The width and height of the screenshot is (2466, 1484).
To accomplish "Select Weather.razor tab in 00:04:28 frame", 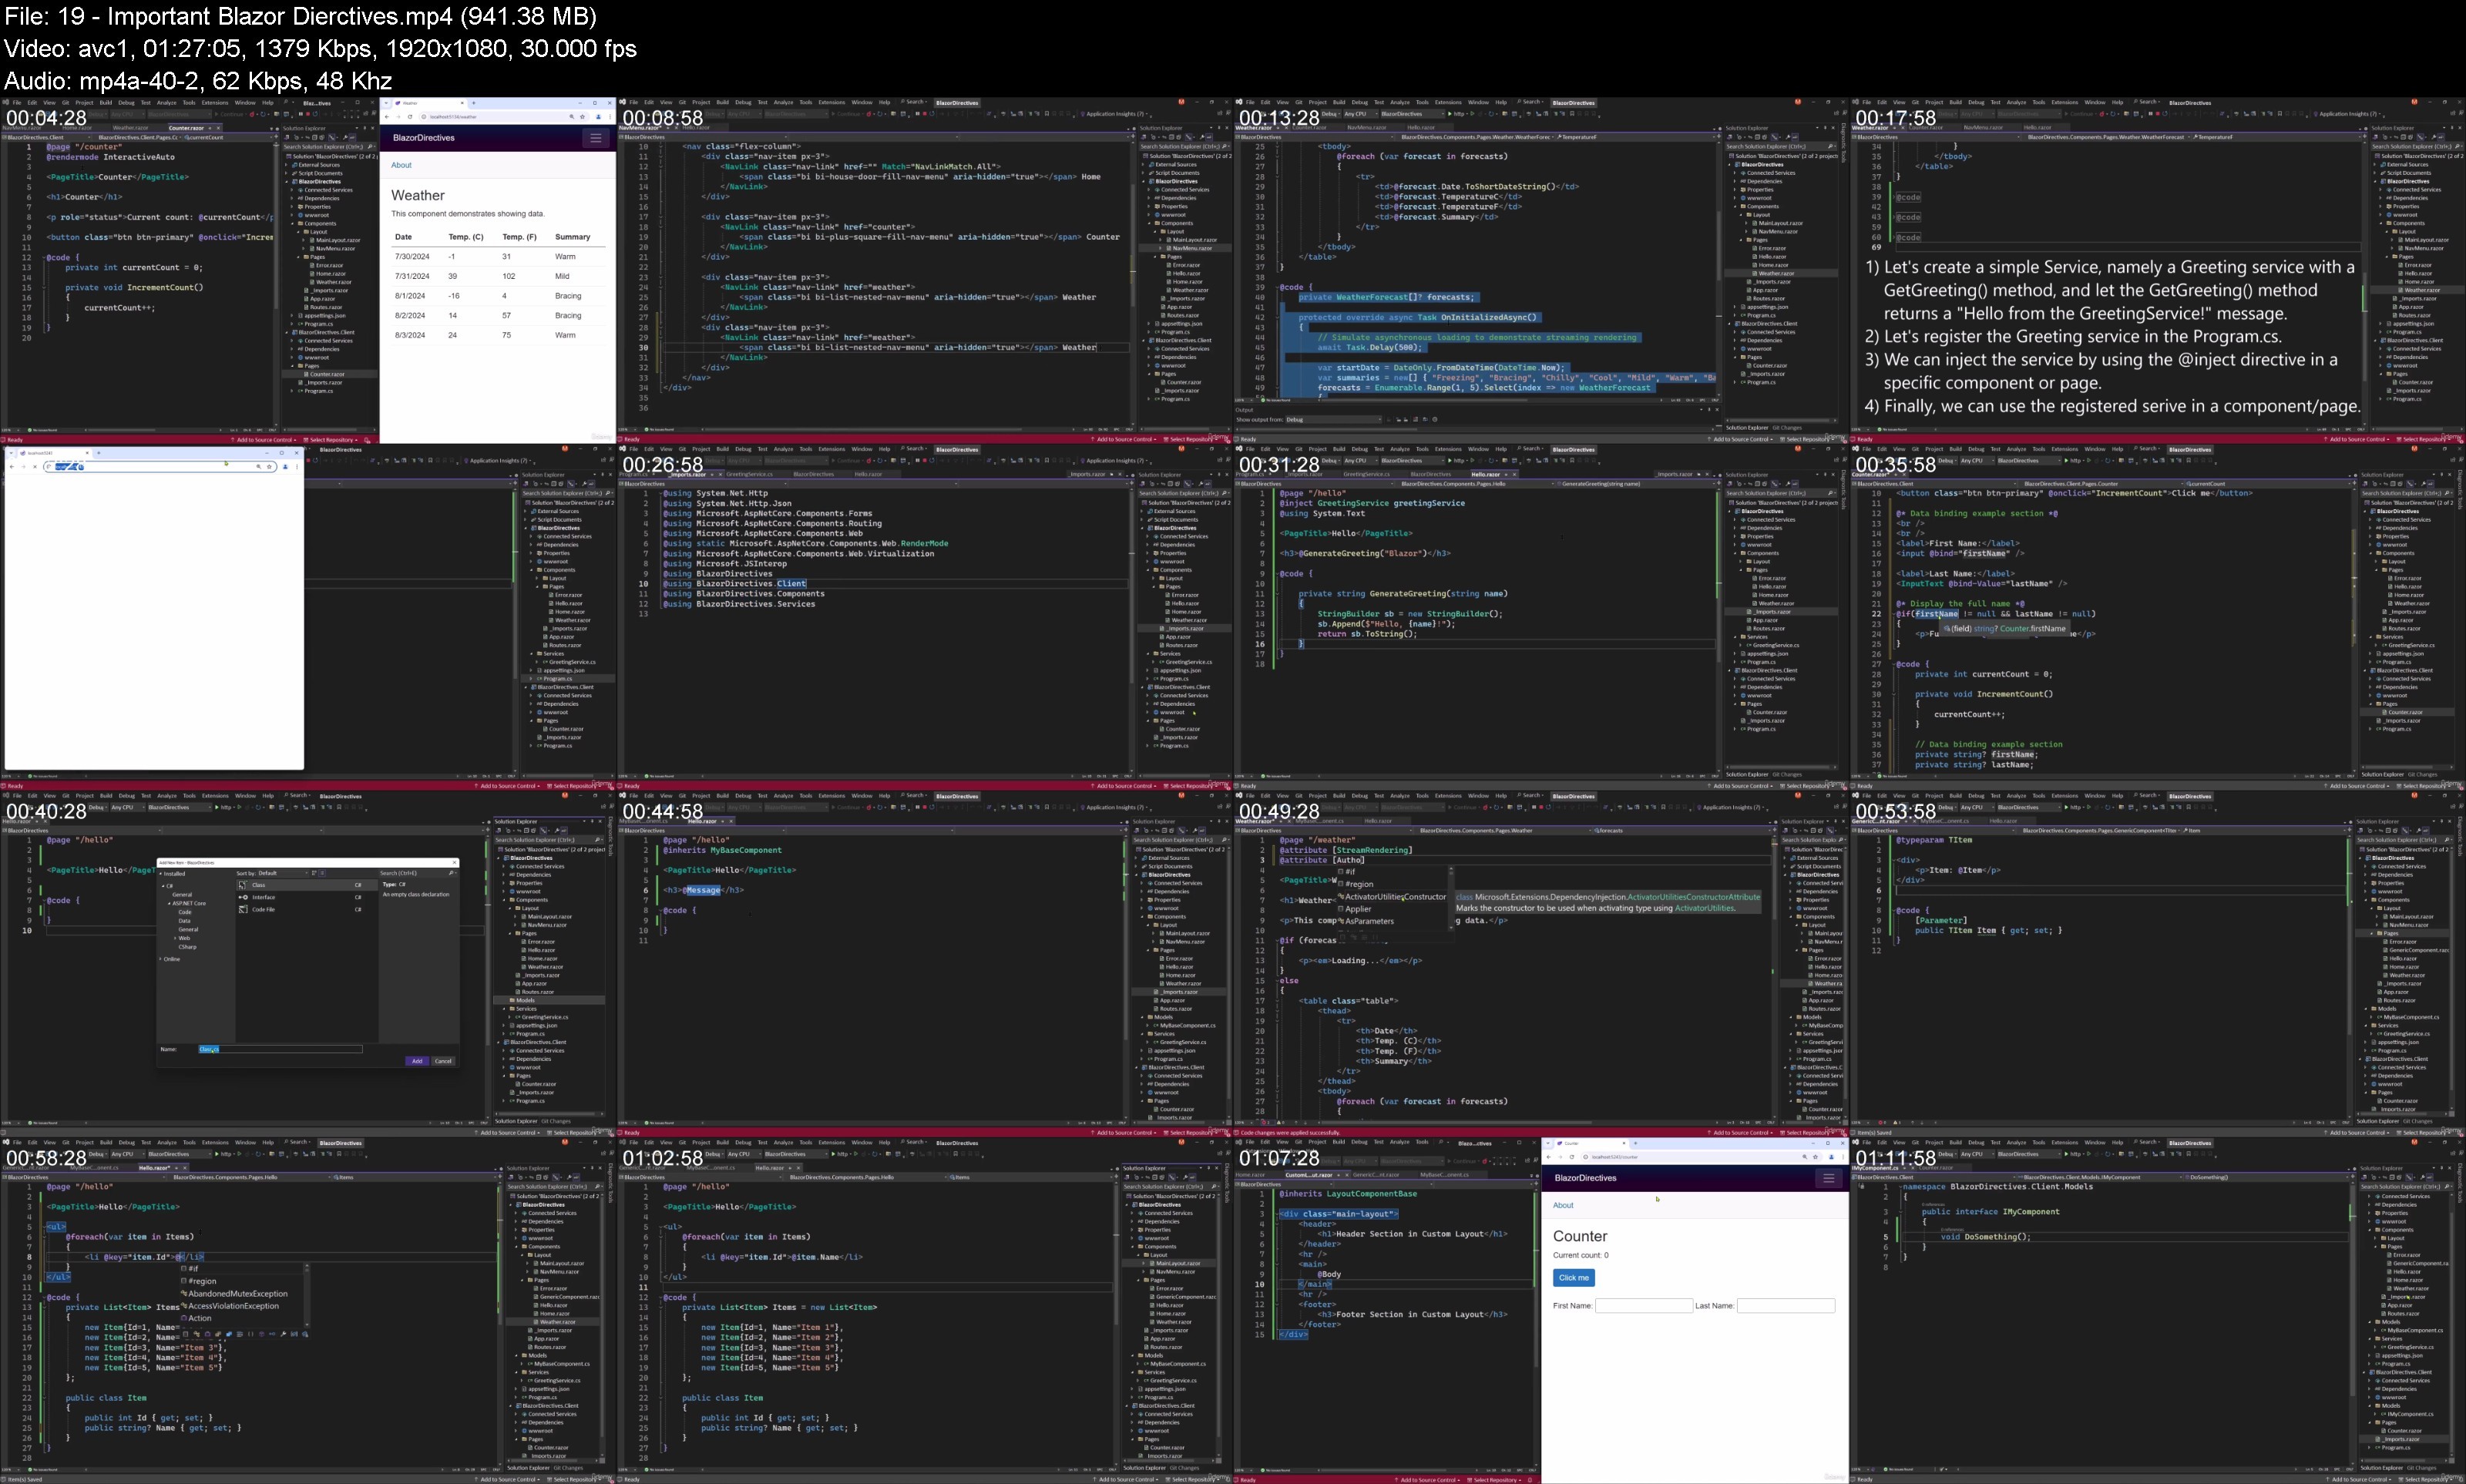I will coord(130,128).
